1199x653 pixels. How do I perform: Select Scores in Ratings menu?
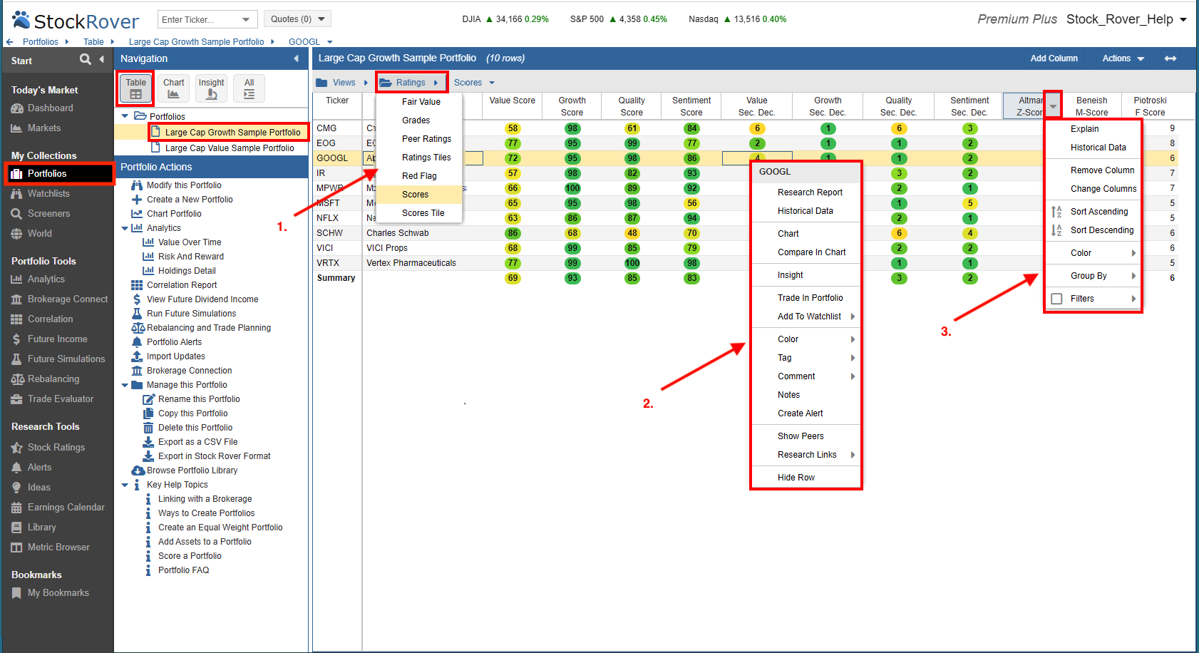[419, 195]
